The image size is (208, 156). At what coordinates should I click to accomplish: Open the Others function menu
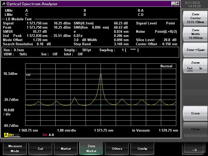[117, 148]
